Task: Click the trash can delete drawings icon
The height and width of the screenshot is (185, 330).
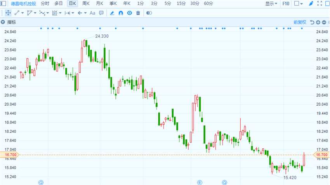Action: 138,13
